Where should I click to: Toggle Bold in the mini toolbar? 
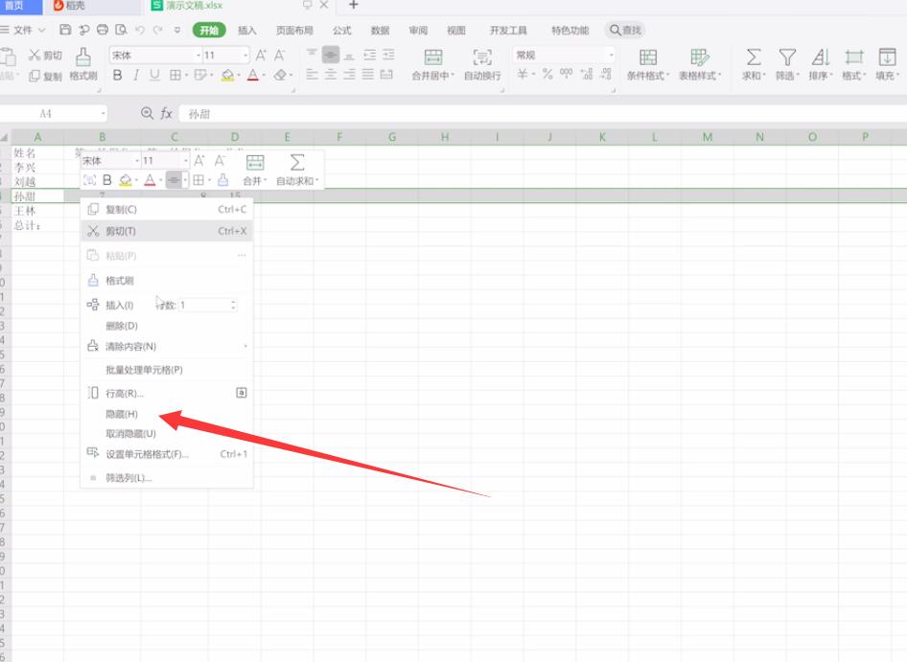point(107,180)
